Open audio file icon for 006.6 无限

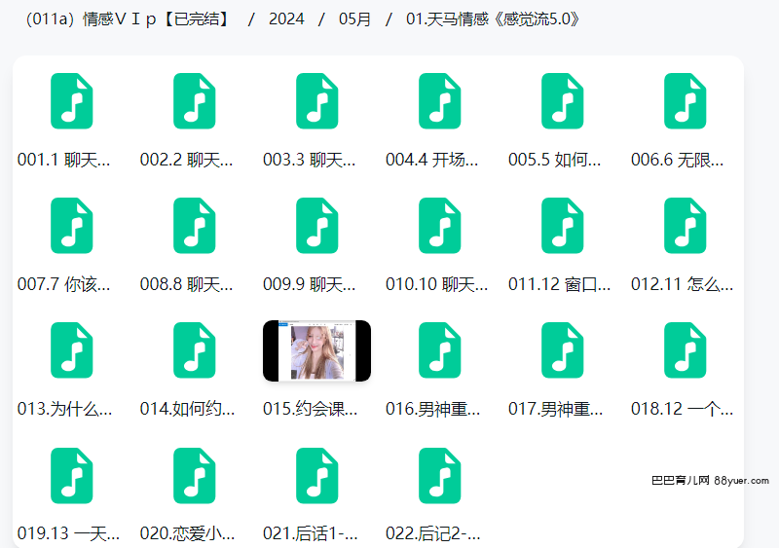point(686,101)
